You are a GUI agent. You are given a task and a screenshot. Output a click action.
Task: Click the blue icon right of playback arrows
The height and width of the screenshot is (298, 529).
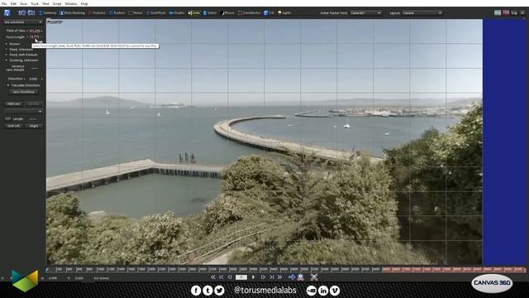292,277
